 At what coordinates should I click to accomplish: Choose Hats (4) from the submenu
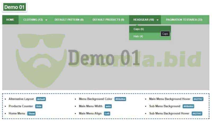(138, 36)
